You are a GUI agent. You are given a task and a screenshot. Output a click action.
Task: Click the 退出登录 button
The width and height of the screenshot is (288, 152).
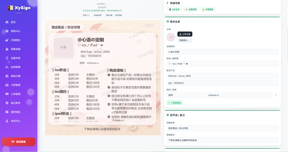[19, 142]
